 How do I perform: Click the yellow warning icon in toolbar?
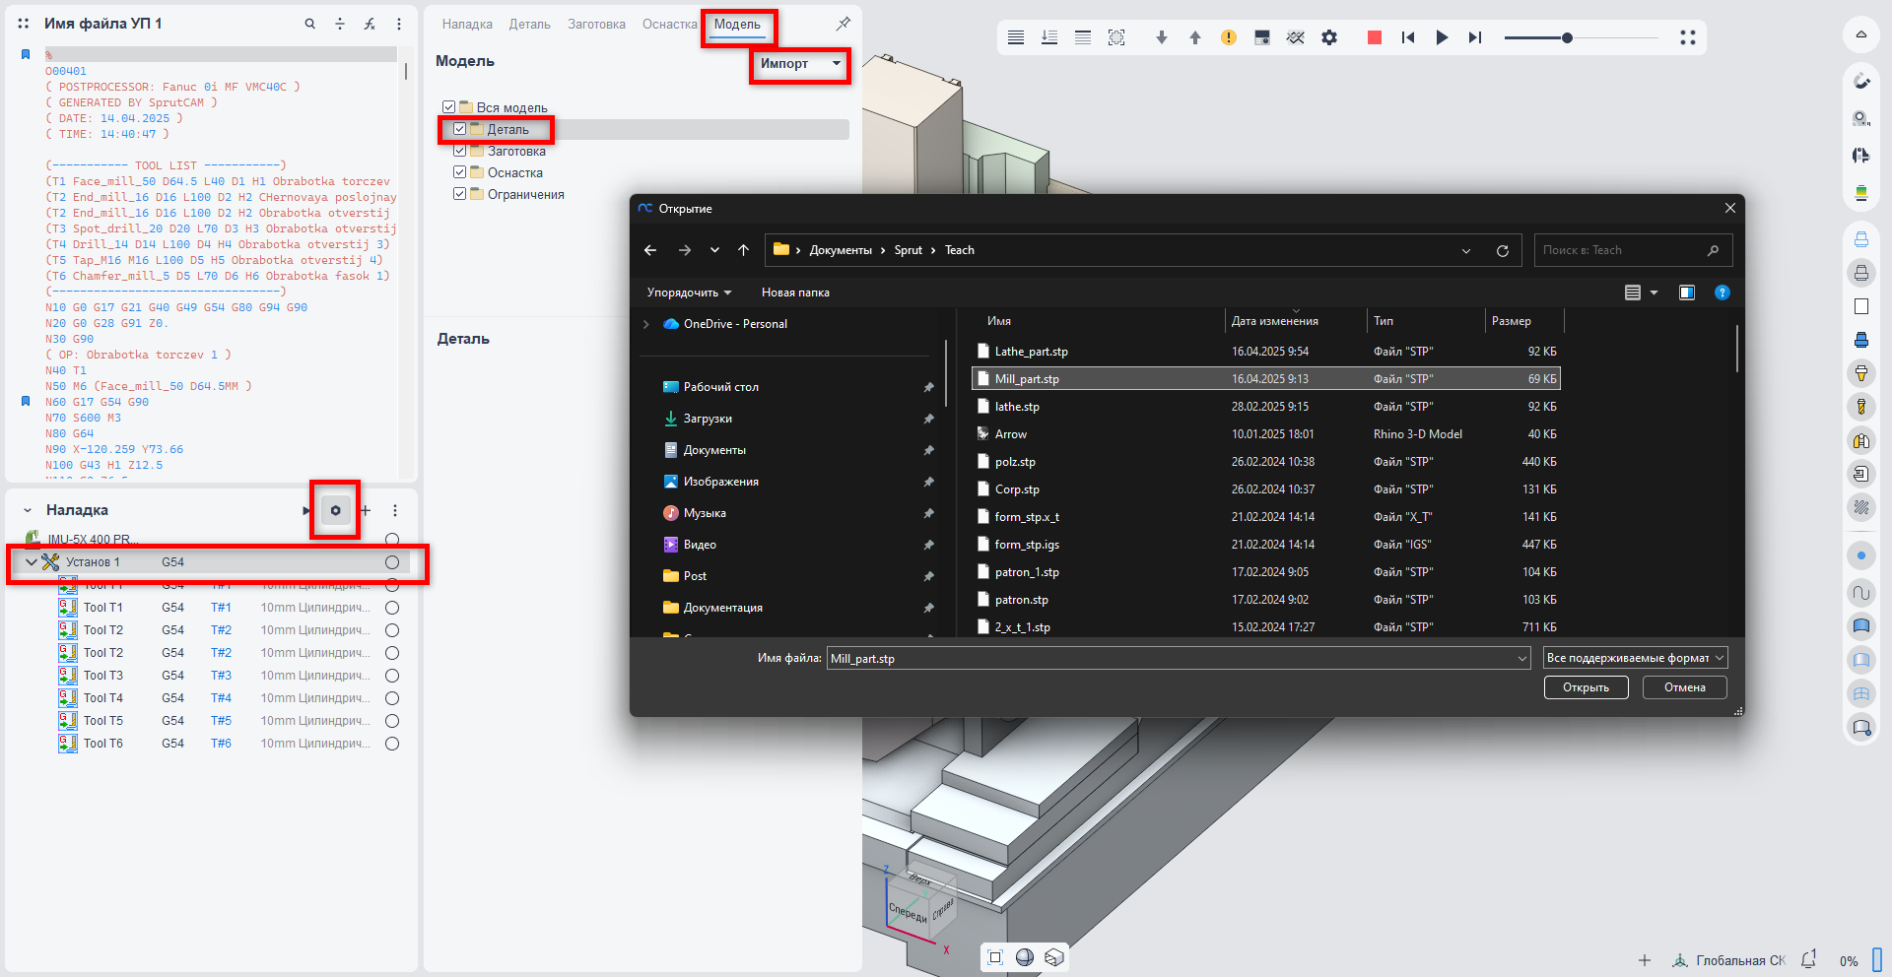click(x=1228, y=37)
